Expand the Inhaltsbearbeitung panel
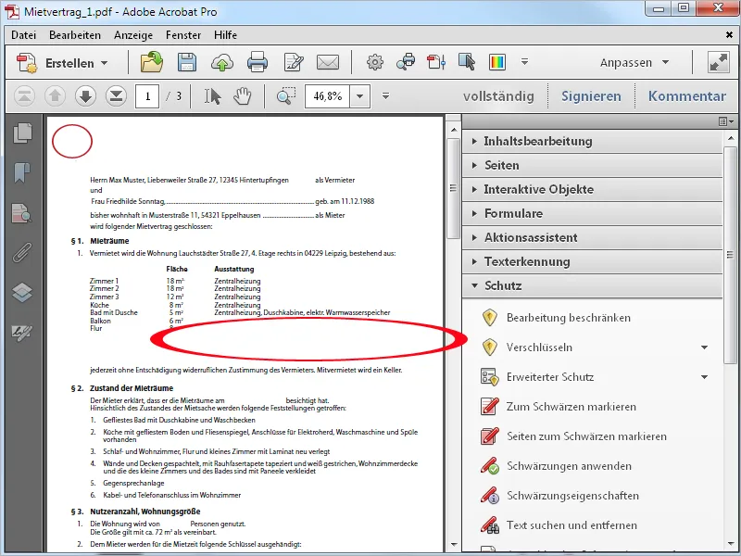 pos(592,142)
